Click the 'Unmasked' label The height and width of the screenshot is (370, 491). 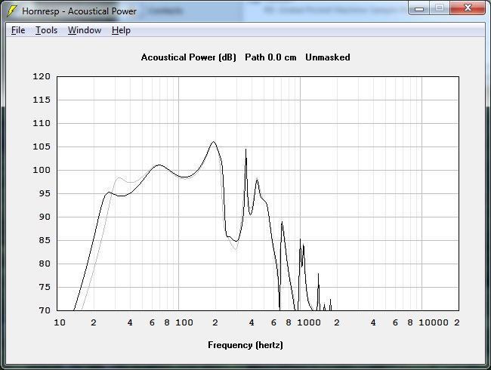pos(328,57)
